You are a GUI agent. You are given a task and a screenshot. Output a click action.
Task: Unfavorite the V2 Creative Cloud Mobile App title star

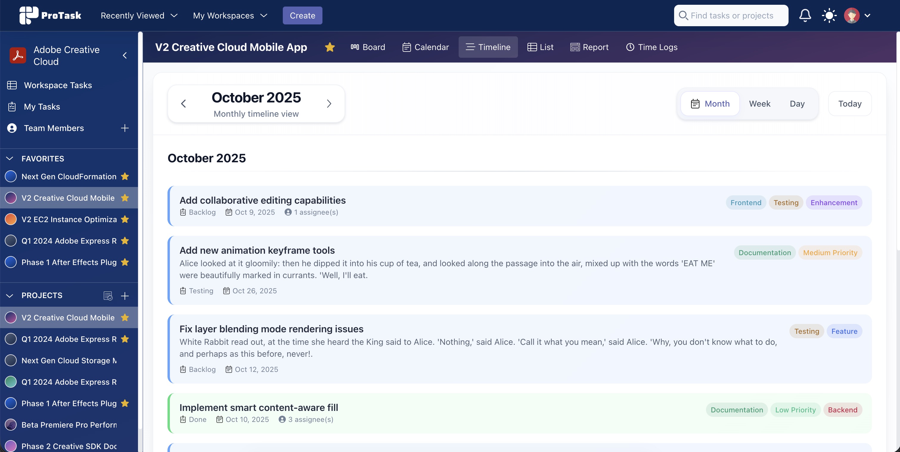[x=330, y=47]
